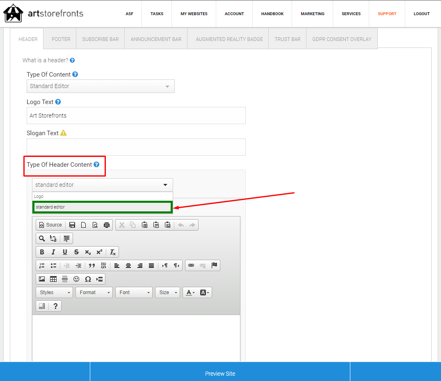Screen dimensions: 441x381
Task: Open the My Websites menu
Action: pyautogui.click(x=194, y=14)
